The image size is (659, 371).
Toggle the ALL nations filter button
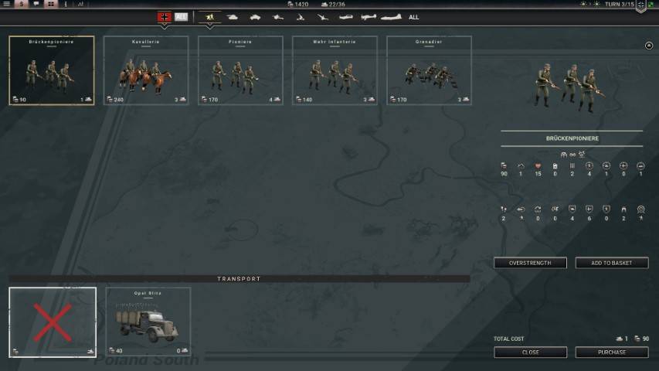pyautogui.click(x=181, y=16)
